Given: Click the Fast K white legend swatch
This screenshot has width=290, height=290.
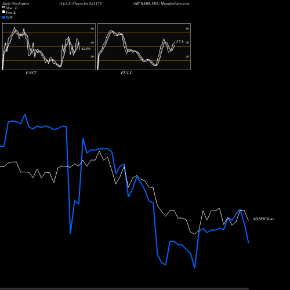Looking at the screenshot, I should (3, 12).
